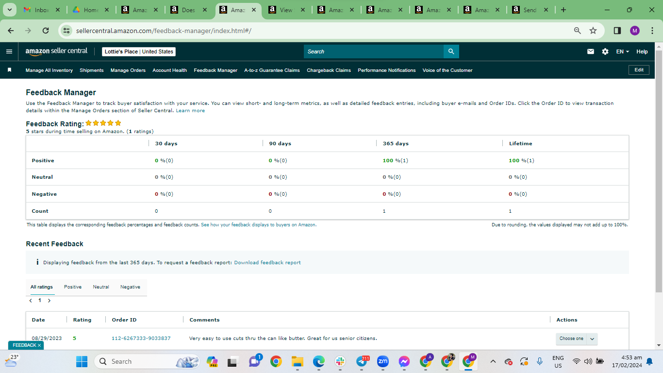Open Feedback Manager in the navigation bar

[x=215, y=70]
